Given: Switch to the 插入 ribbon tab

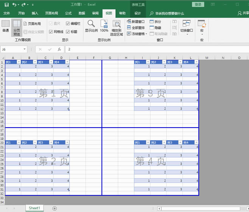Looking at the screenshot, I should [x=35, y=13].
